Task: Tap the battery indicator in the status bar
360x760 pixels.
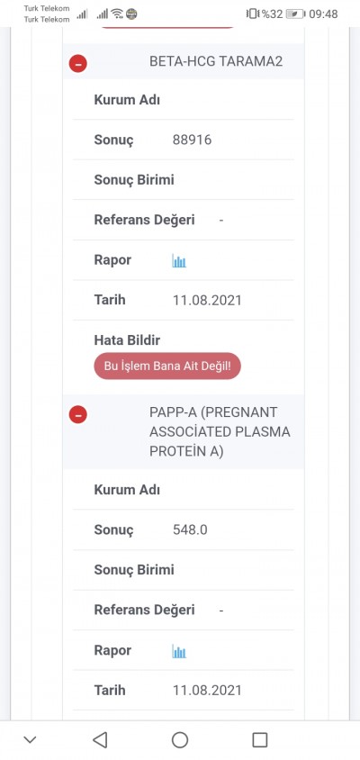Action: tap(295, 14)
